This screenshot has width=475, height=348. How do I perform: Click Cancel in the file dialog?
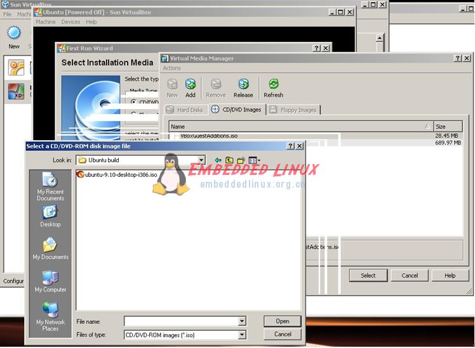pos(283,334)
